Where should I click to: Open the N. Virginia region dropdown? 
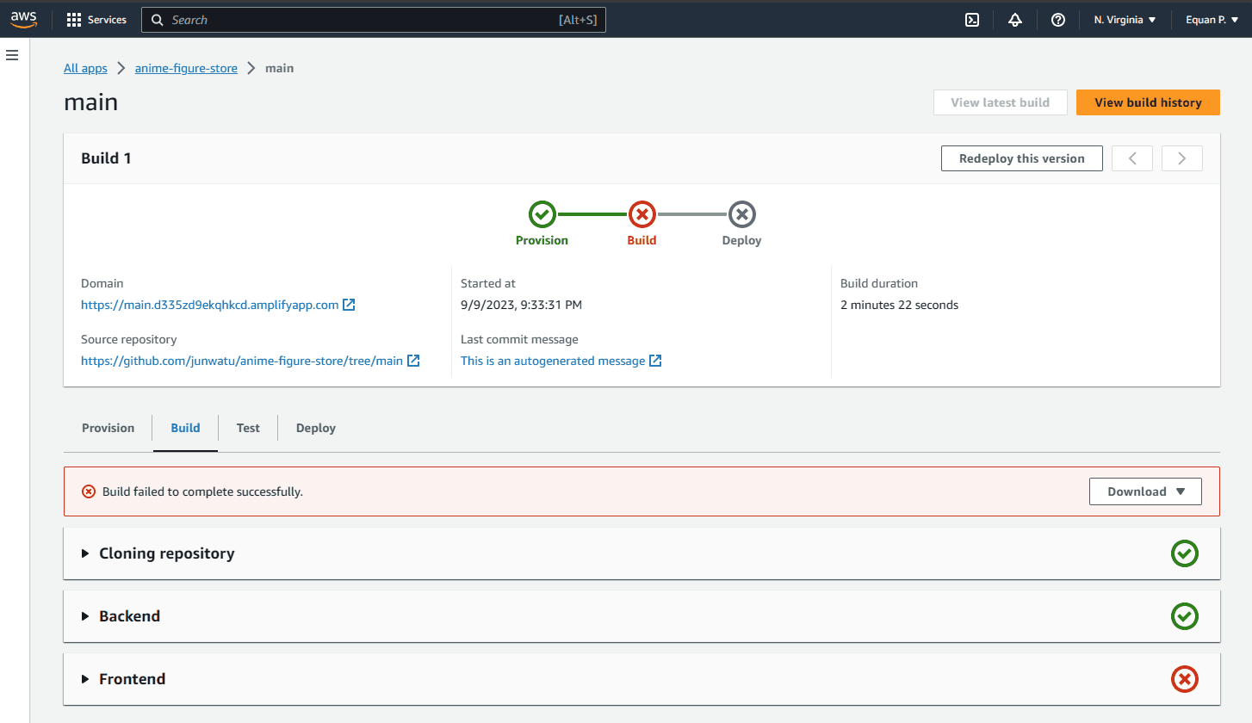click(x=1125, y=20)
